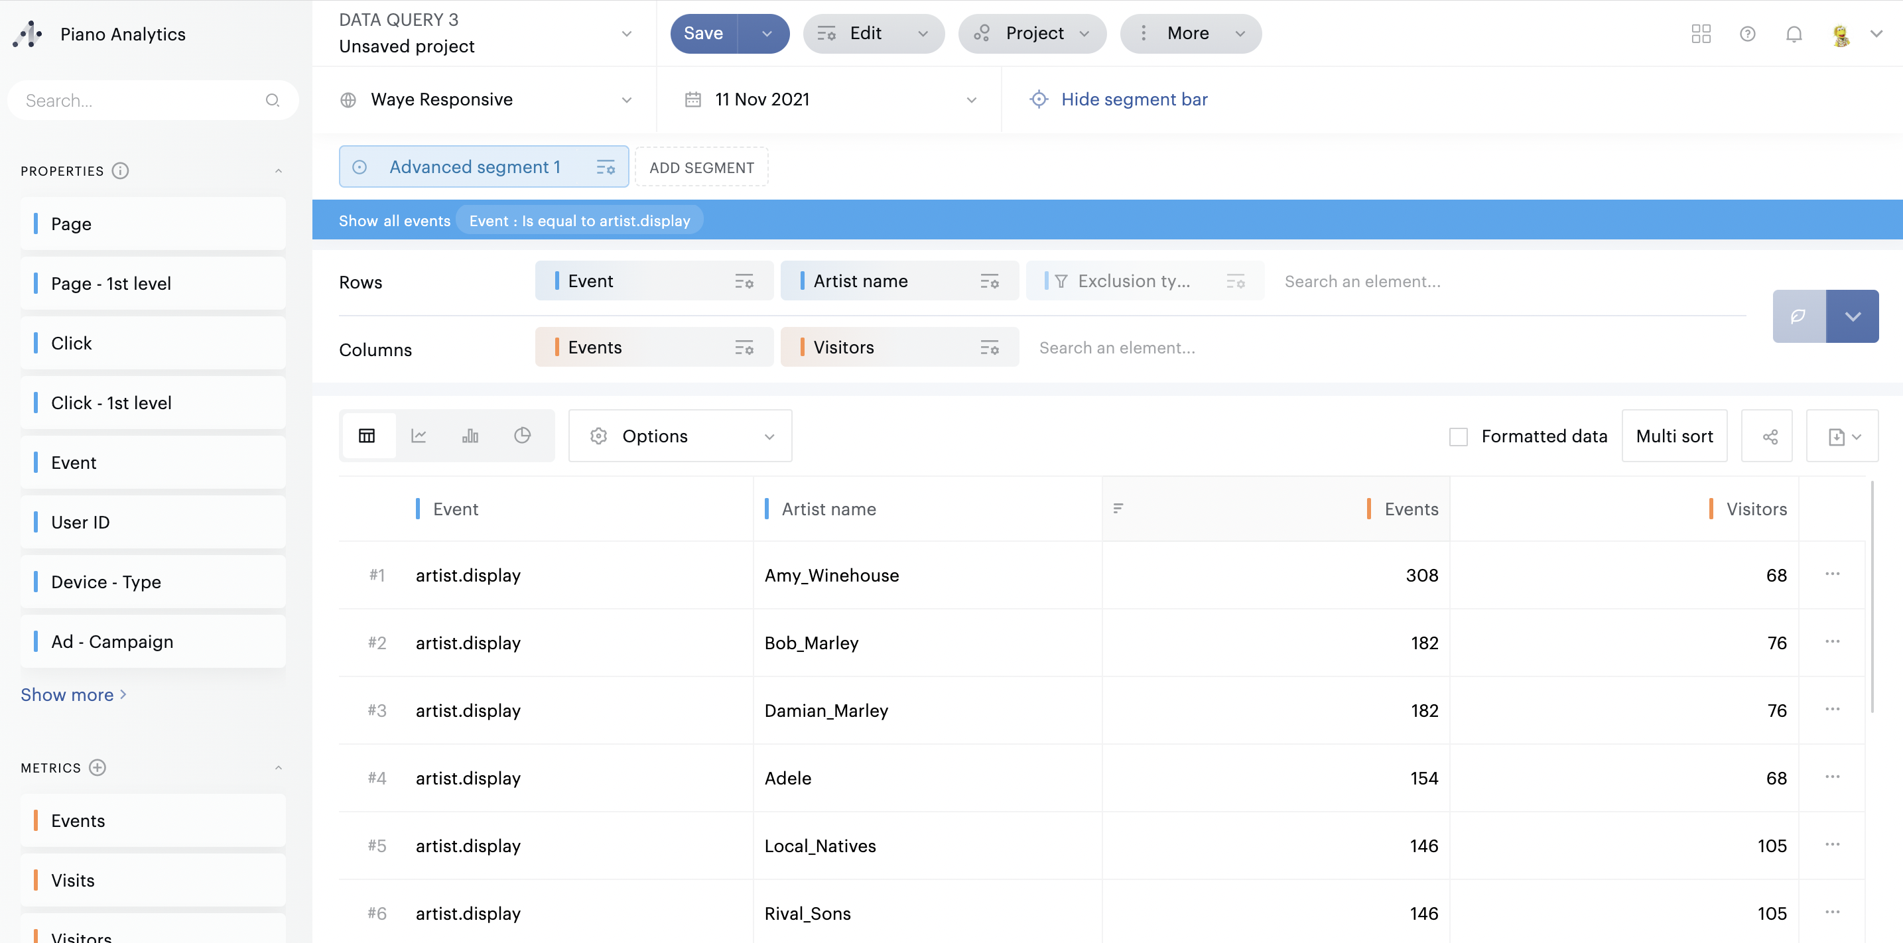Open Advanced segment 1 settings icon

pyautogui.click(x=605, y=167)
